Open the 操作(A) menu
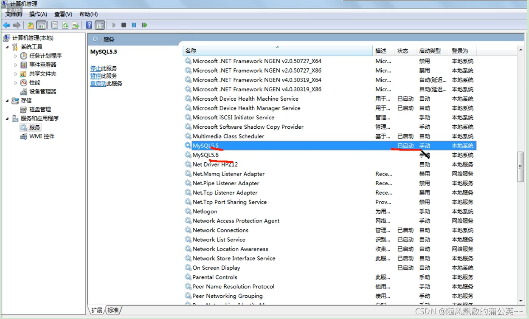Screen dimensions: 529x319 (38, 14)
